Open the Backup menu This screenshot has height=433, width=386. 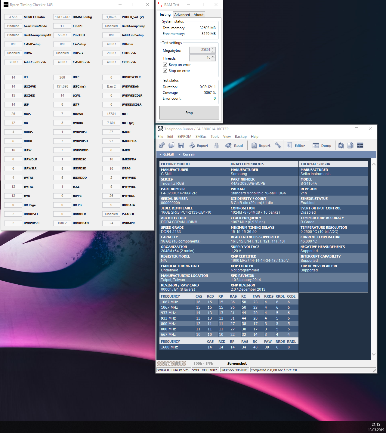[241, 137]
